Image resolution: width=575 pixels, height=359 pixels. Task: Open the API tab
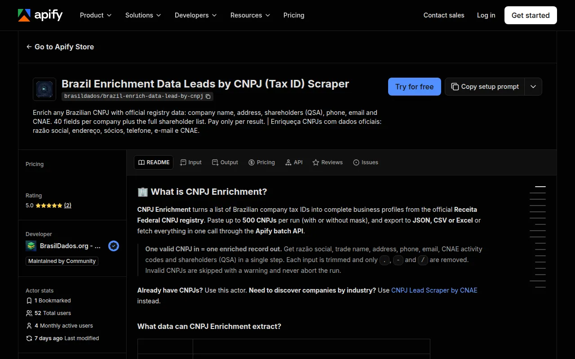tap(294, 162)
